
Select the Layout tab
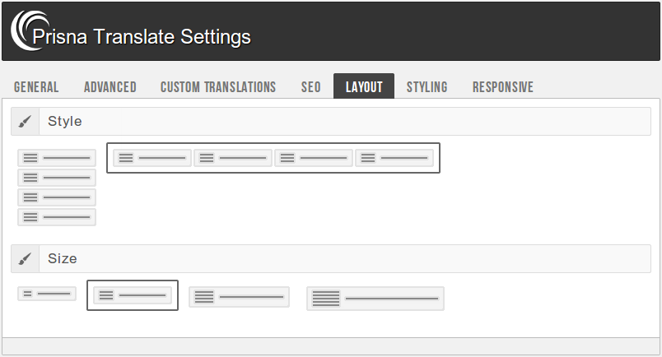[x=364, y=87]
